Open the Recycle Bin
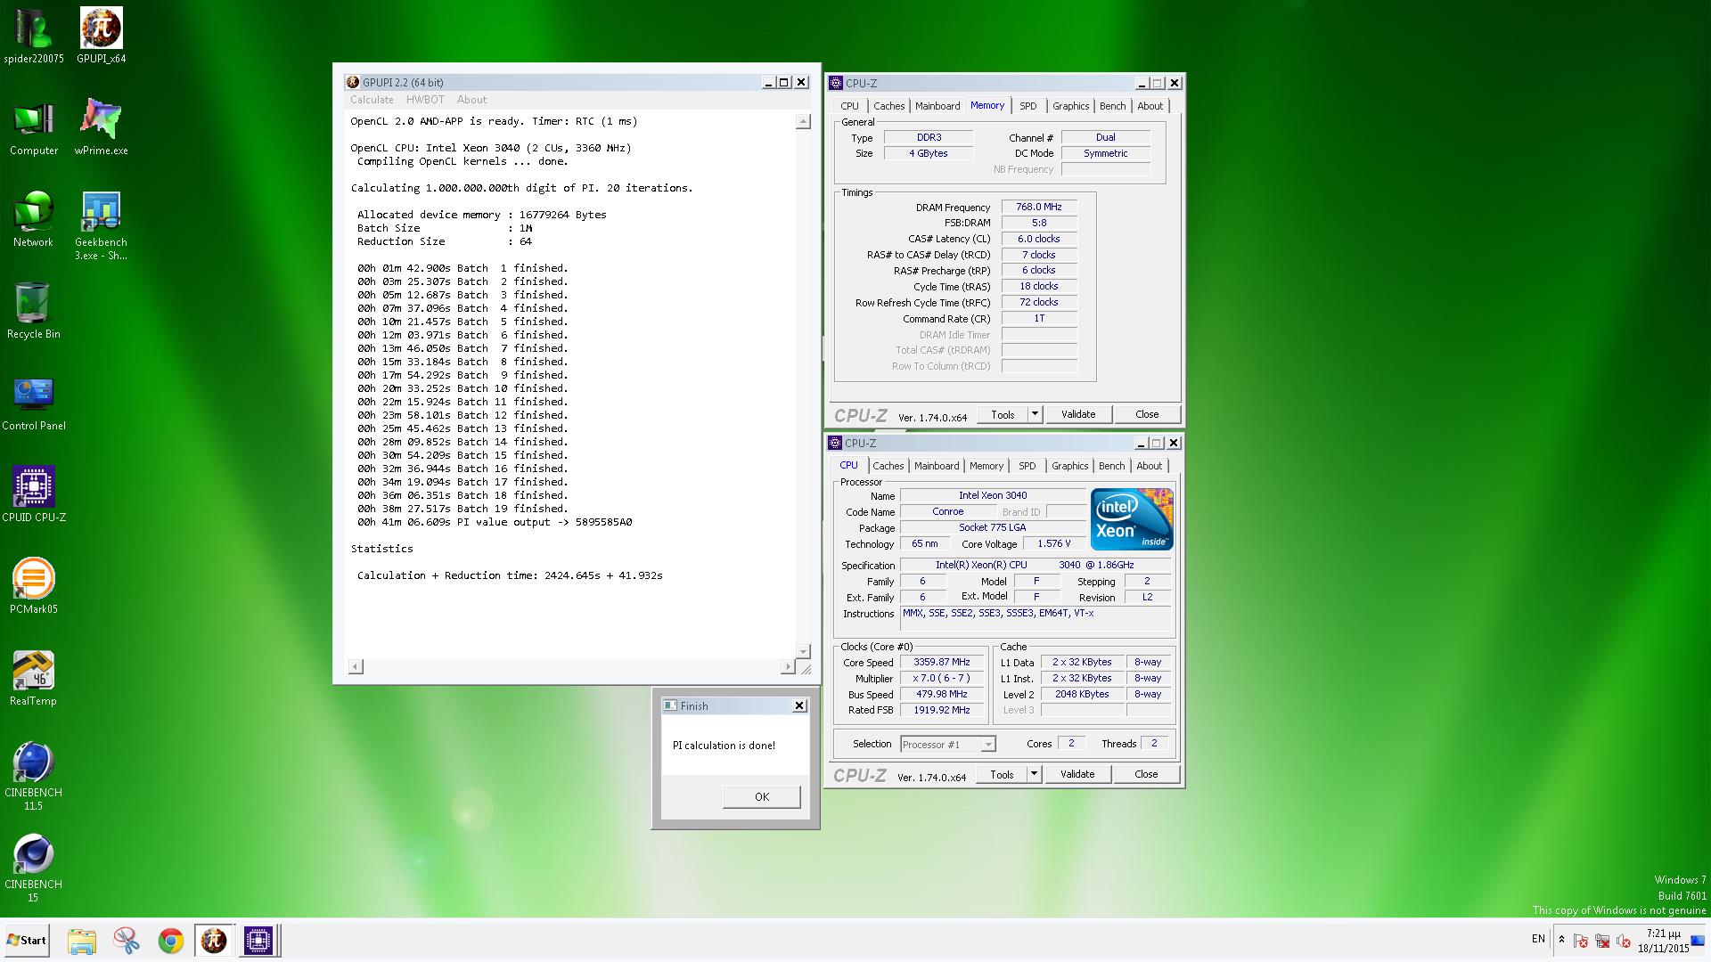Viewport: 1711px width, 962px height. [34, 312]
